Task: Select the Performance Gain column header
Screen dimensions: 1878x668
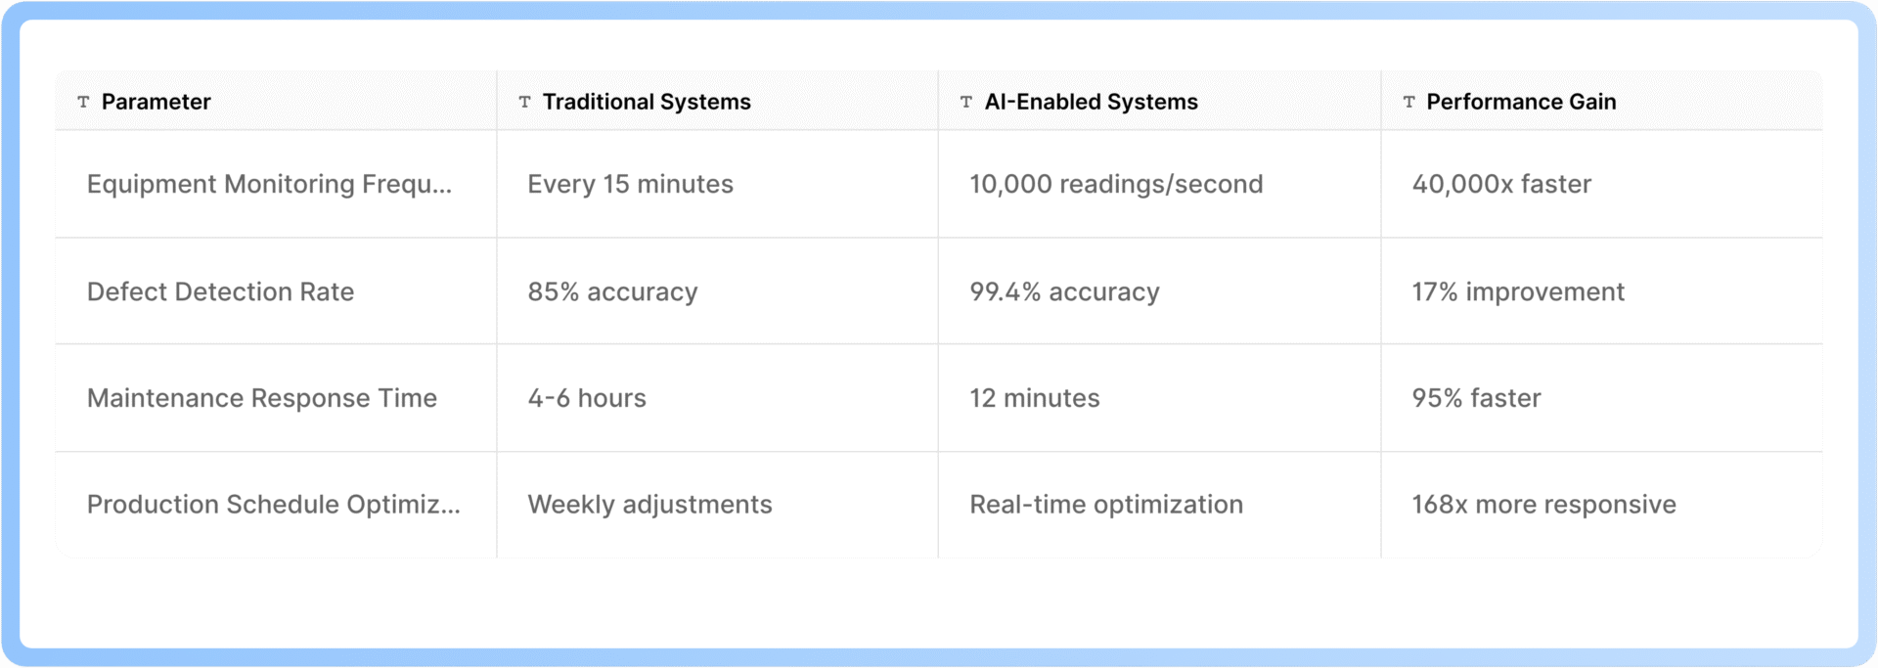Action: click(x=1521, y=102)
